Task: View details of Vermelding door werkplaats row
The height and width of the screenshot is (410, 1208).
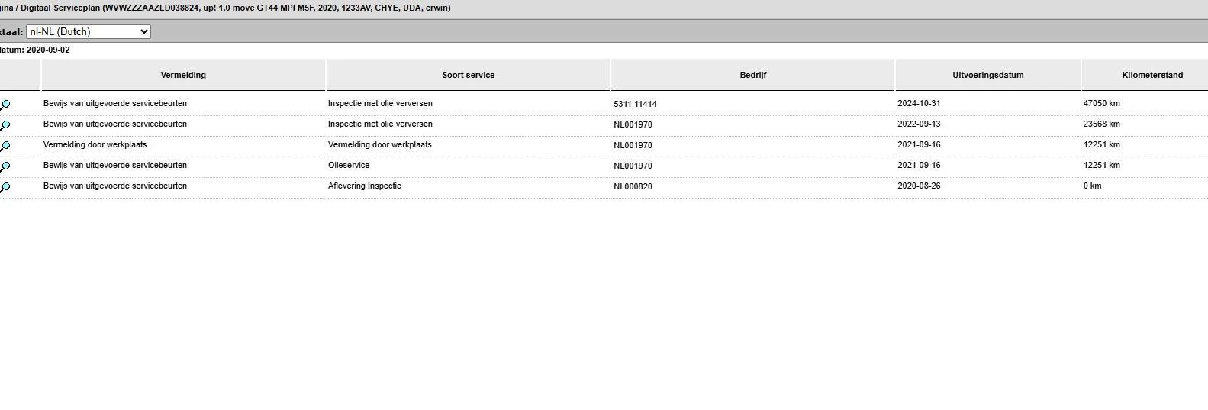Action: click(x=5, y=146)
